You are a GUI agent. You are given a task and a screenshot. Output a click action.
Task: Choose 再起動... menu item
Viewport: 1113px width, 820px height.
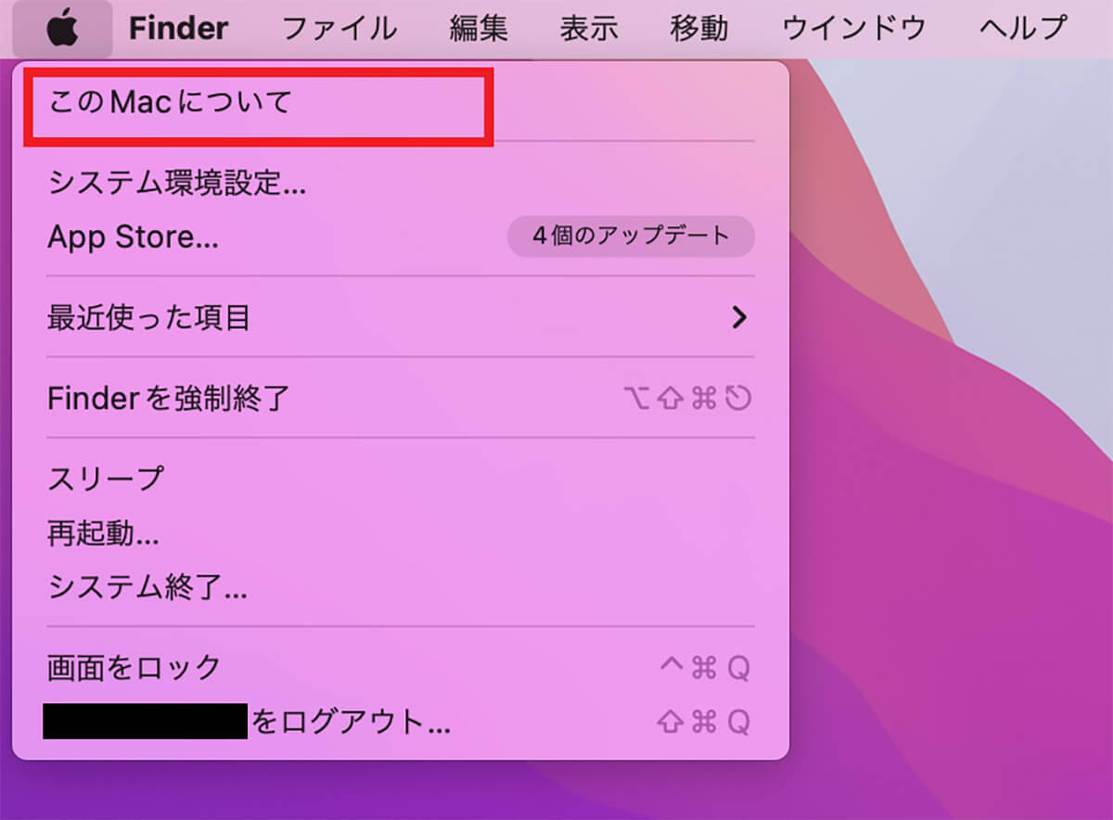401,533
